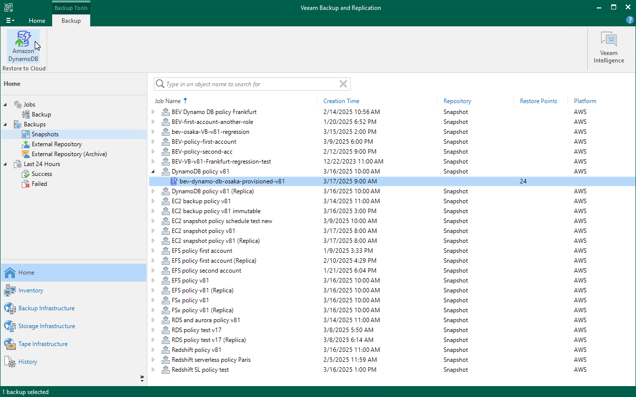Expand bev-osaka-VB-v81-regression row
636x397 pixels.
[x=153, y=132]
